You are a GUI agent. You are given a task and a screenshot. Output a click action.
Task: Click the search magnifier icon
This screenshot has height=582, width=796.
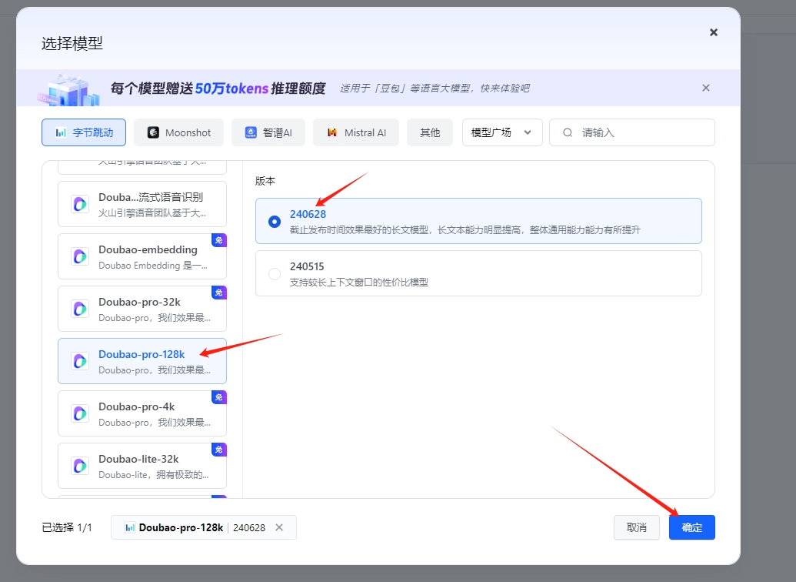(x=568, y=132)
